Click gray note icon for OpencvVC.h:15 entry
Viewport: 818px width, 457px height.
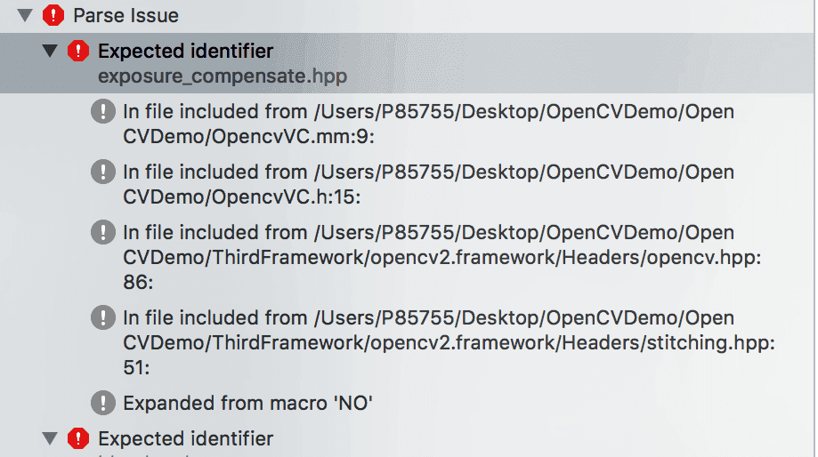103,172
